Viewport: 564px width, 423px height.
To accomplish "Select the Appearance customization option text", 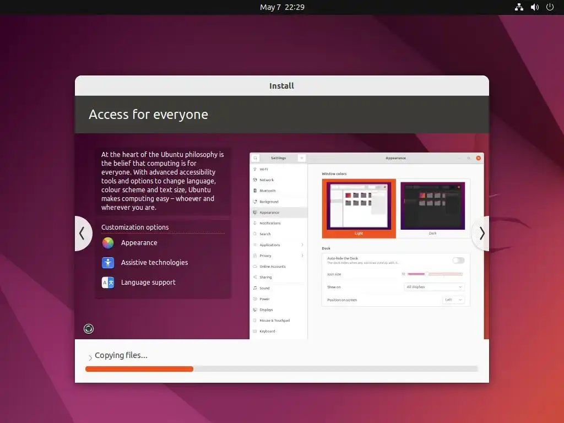I will click(139, 243).
